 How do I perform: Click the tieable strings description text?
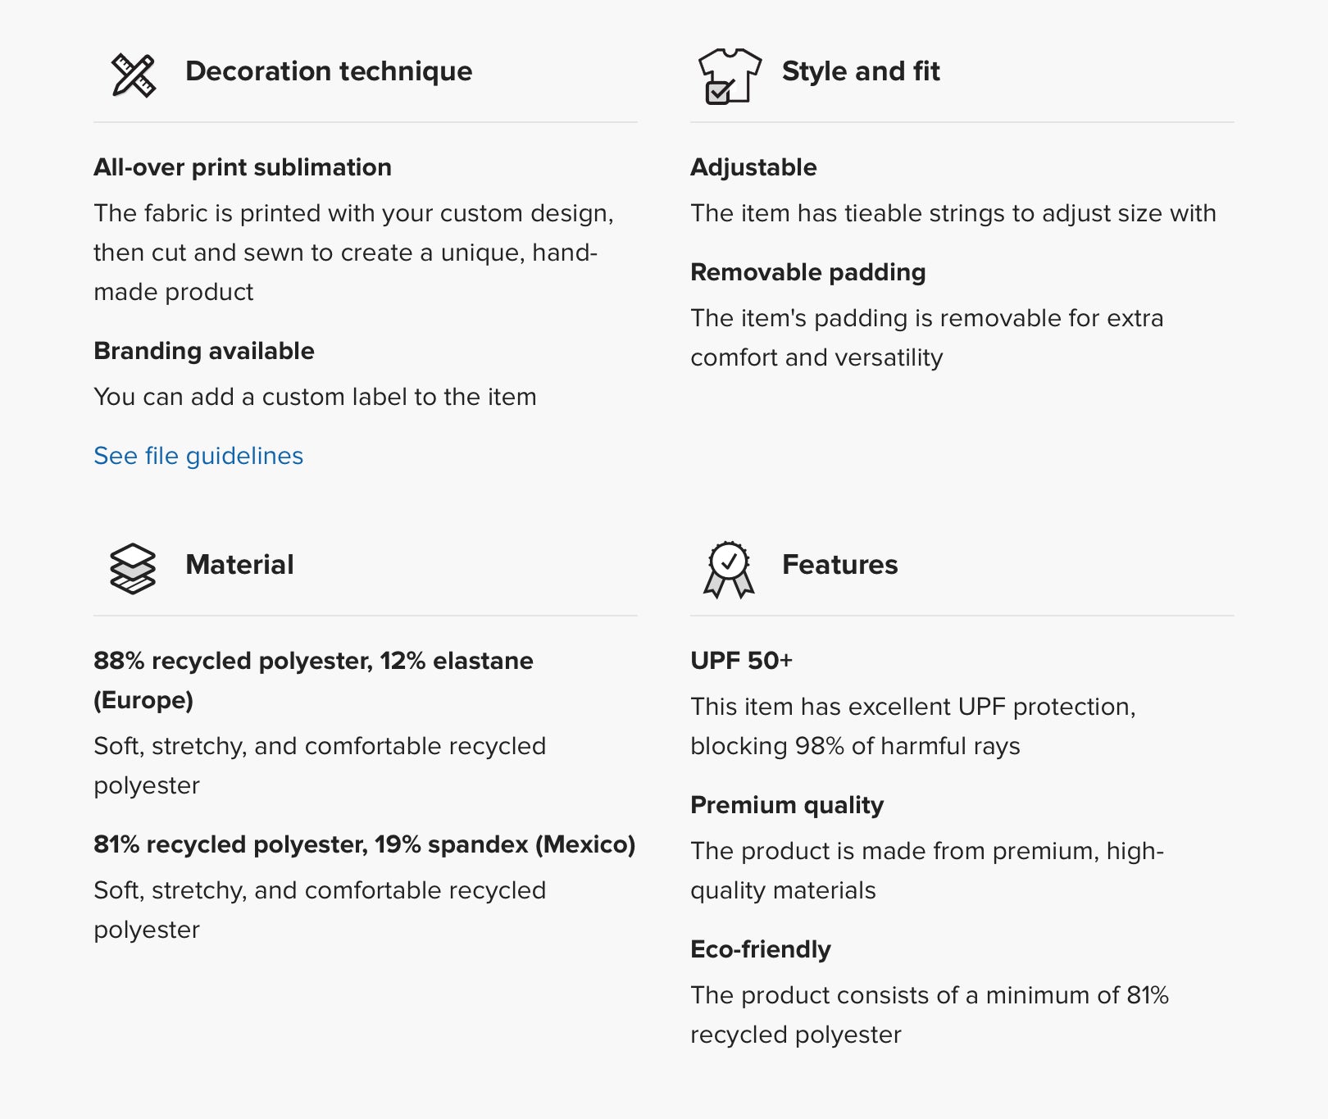953,213
